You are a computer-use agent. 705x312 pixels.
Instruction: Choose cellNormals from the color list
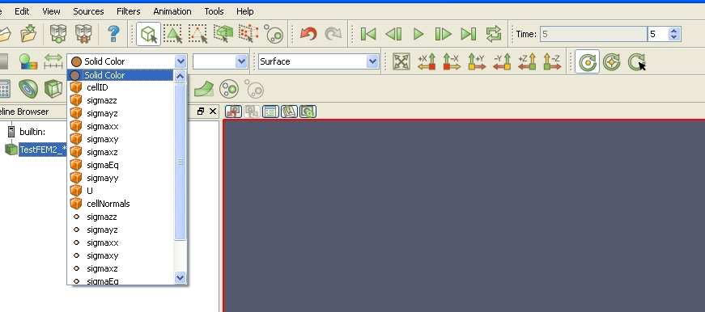coord(108,204)
